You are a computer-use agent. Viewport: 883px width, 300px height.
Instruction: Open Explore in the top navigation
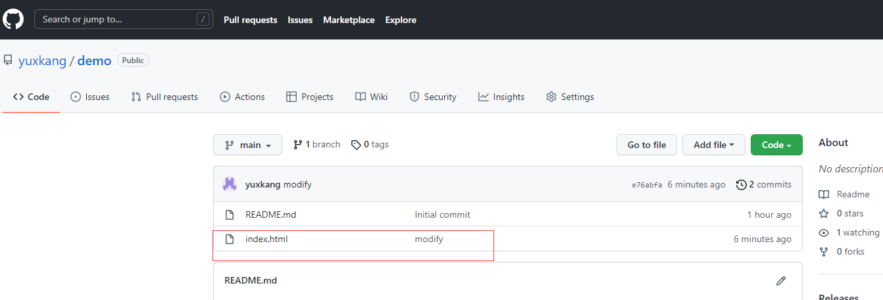tap(401, 20)
